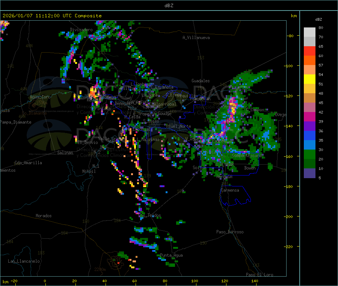Click the 'Bowen' map label
This screenshot has width=338, height=286.
pos(250,168)
